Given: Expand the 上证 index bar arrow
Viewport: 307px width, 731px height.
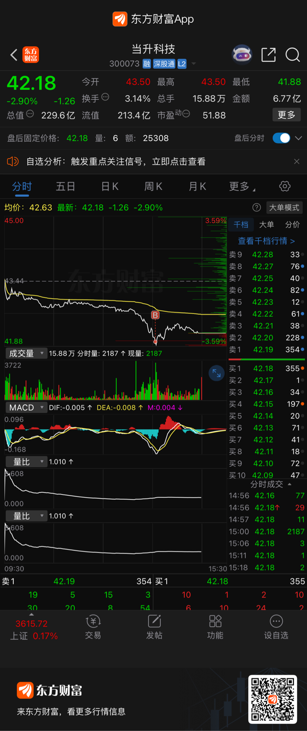Looking at the screenshot, I should [x=32, y=615].
